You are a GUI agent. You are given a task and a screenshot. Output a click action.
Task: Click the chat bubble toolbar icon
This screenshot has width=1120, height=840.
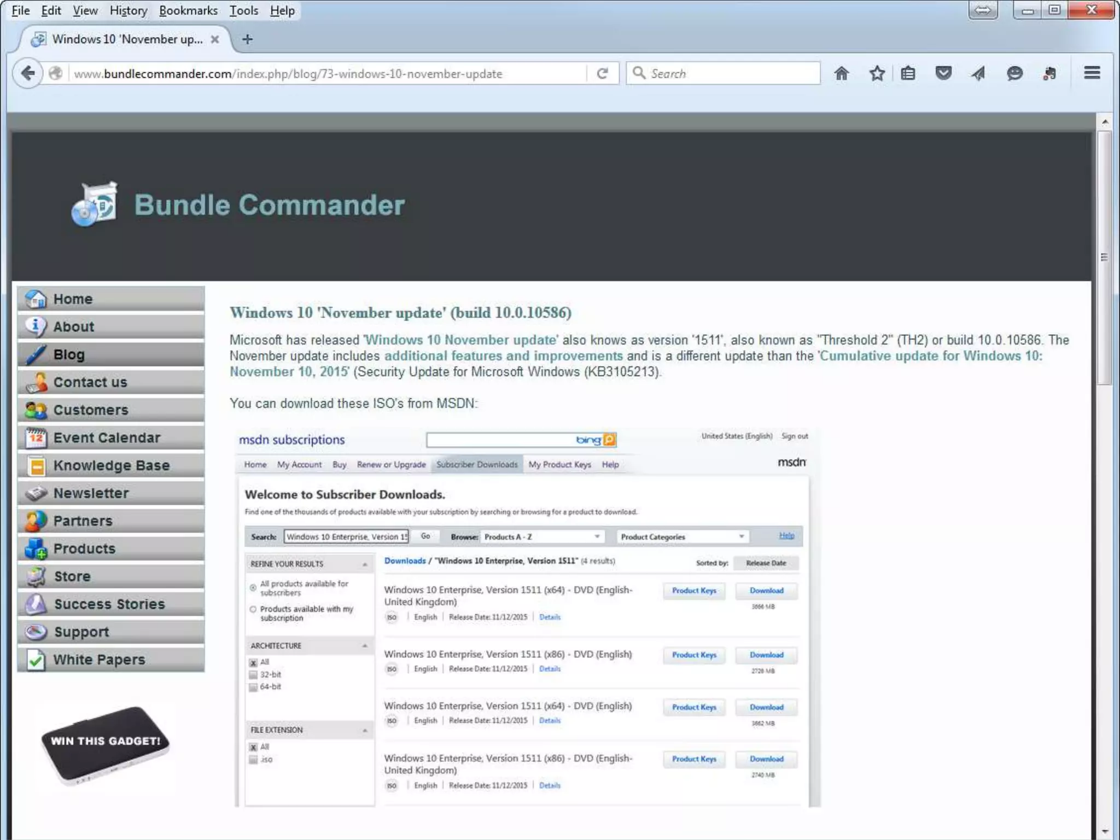tap(1014, 73)
